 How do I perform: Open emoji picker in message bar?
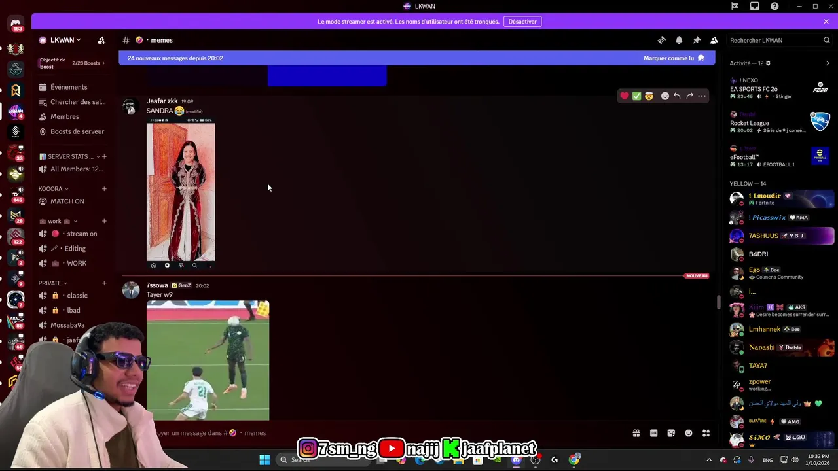click(x=689, y=433)
